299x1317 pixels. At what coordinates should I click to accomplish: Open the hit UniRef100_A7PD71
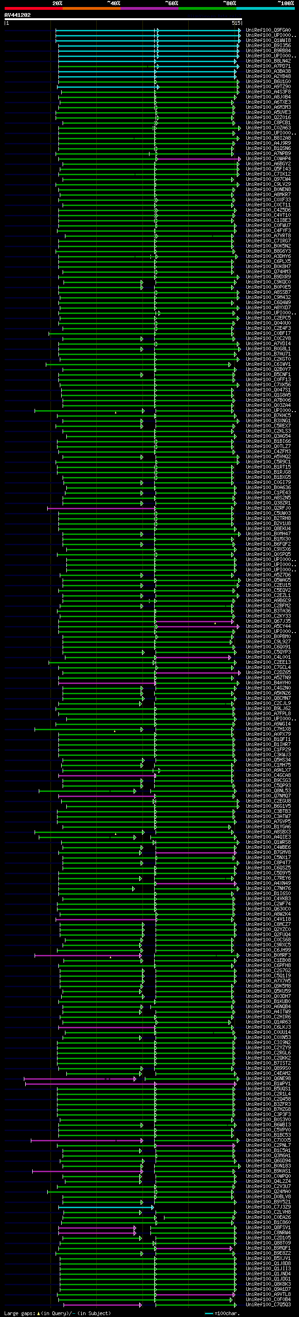(x=268, y=66)
